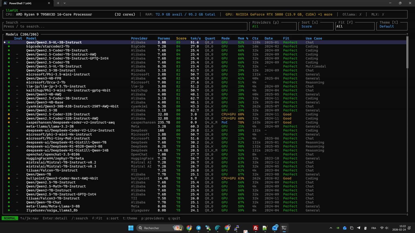
Task: Open a new terminal tab with plus
Action: pos(58,3)
